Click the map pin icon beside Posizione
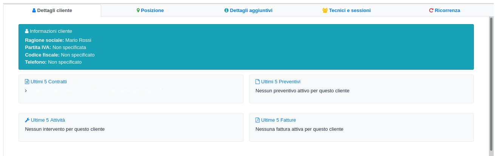The height and width of the screenshot is (156, 495). [x=138, y=11]
